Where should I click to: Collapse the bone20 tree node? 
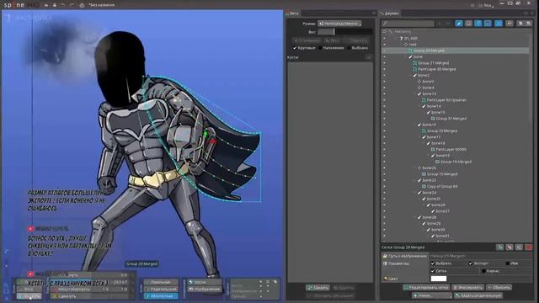point(415,168)
